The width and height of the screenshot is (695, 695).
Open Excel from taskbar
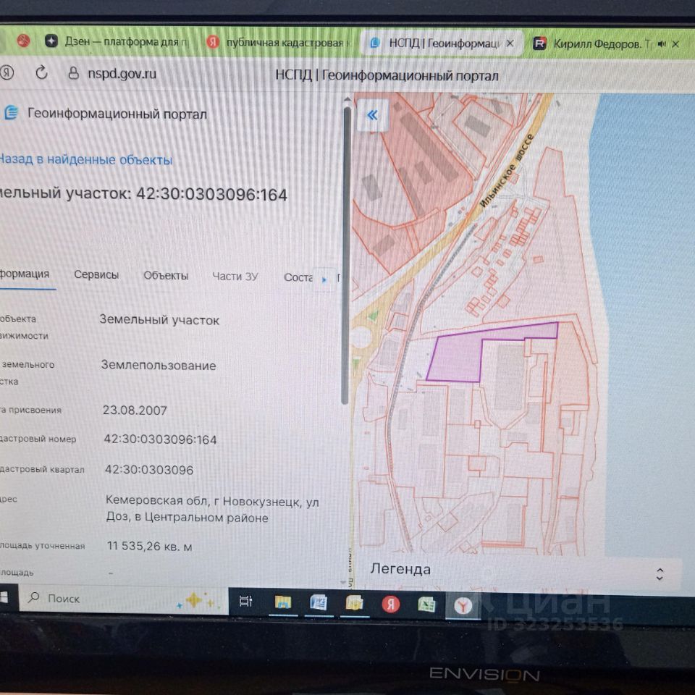[426, 605]
